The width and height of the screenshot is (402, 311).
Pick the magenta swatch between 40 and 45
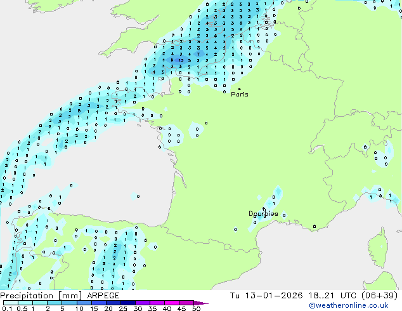pyautogui.click(x=172, y=303)
